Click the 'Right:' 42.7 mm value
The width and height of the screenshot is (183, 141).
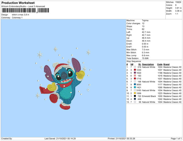pyautogui.click(x=146, y=35)
